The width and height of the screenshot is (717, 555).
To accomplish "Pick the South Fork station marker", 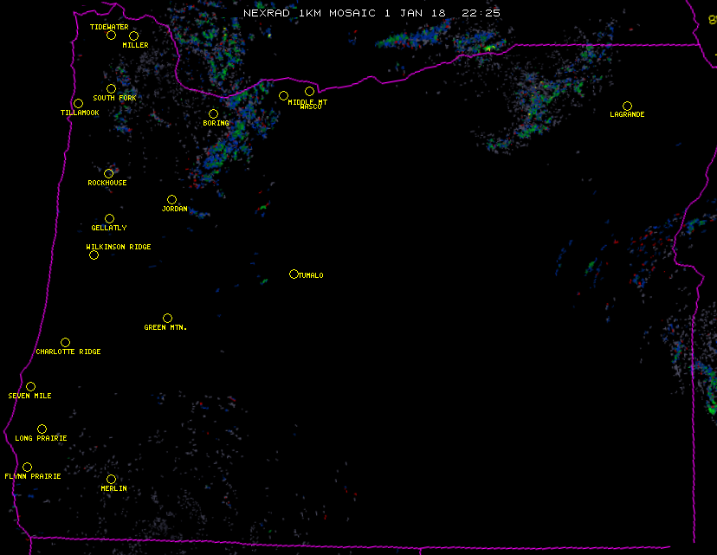I will point(111,88).
